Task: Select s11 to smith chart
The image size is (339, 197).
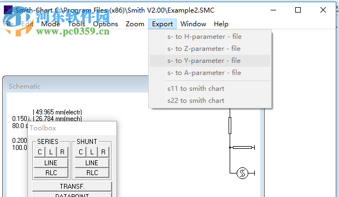Action: [210, 89]
